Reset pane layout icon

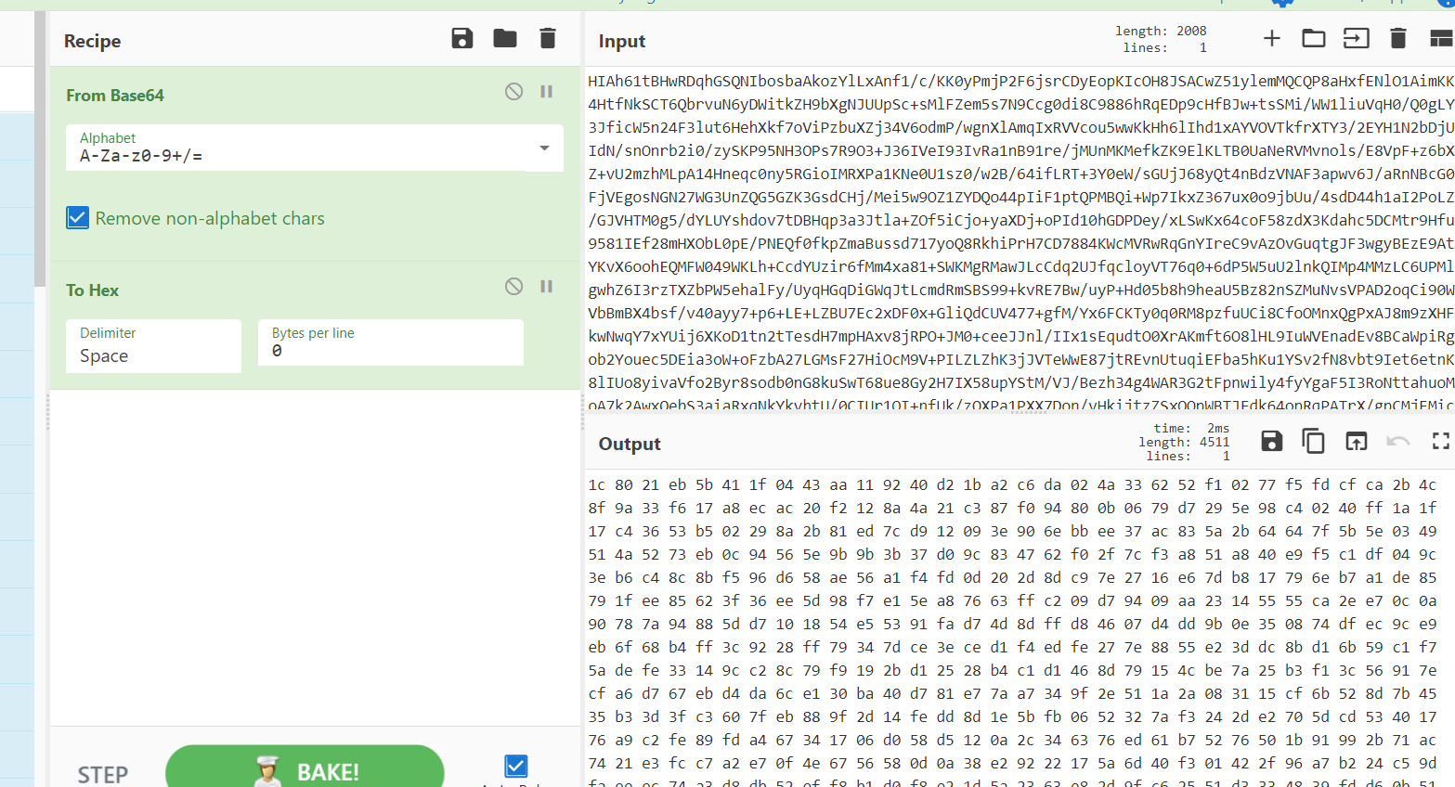[1442, 38]
